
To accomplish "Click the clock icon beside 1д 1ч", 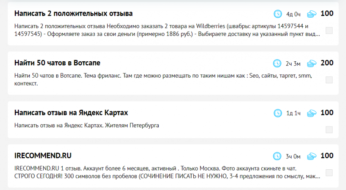I will pyautogui.click(x=278, y=113).
